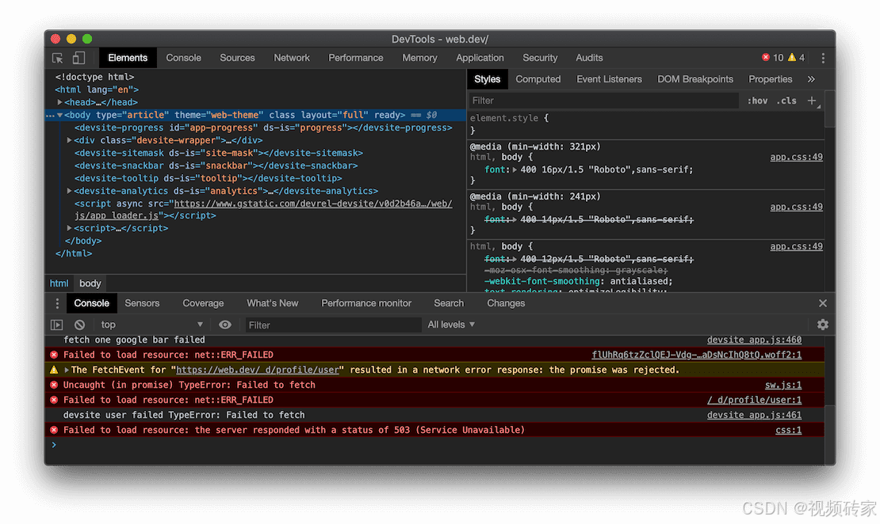This screenshot has width=880, height=524.
Task: Expand the FetchEvent warning message
Action: pos(67,370)
